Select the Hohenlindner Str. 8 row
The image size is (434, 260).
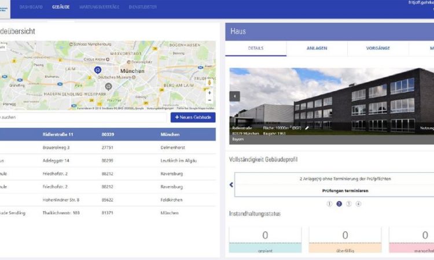108,200
